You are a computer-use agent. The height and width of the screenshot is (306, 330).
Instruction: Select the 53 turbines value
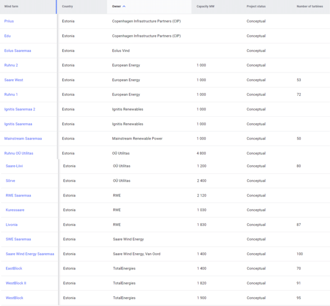(299, 80)
